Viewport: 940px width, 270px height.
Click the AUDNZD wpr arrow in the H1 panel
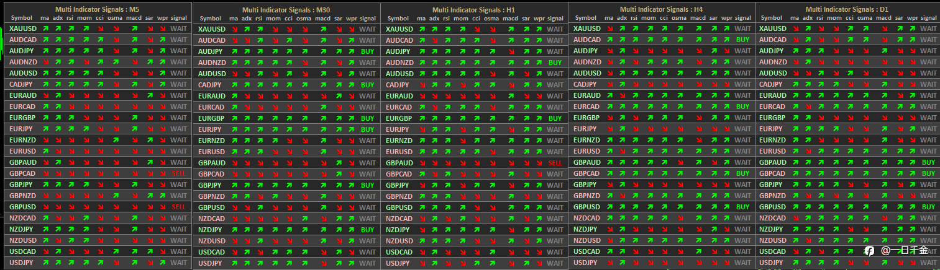pos(539,63)
